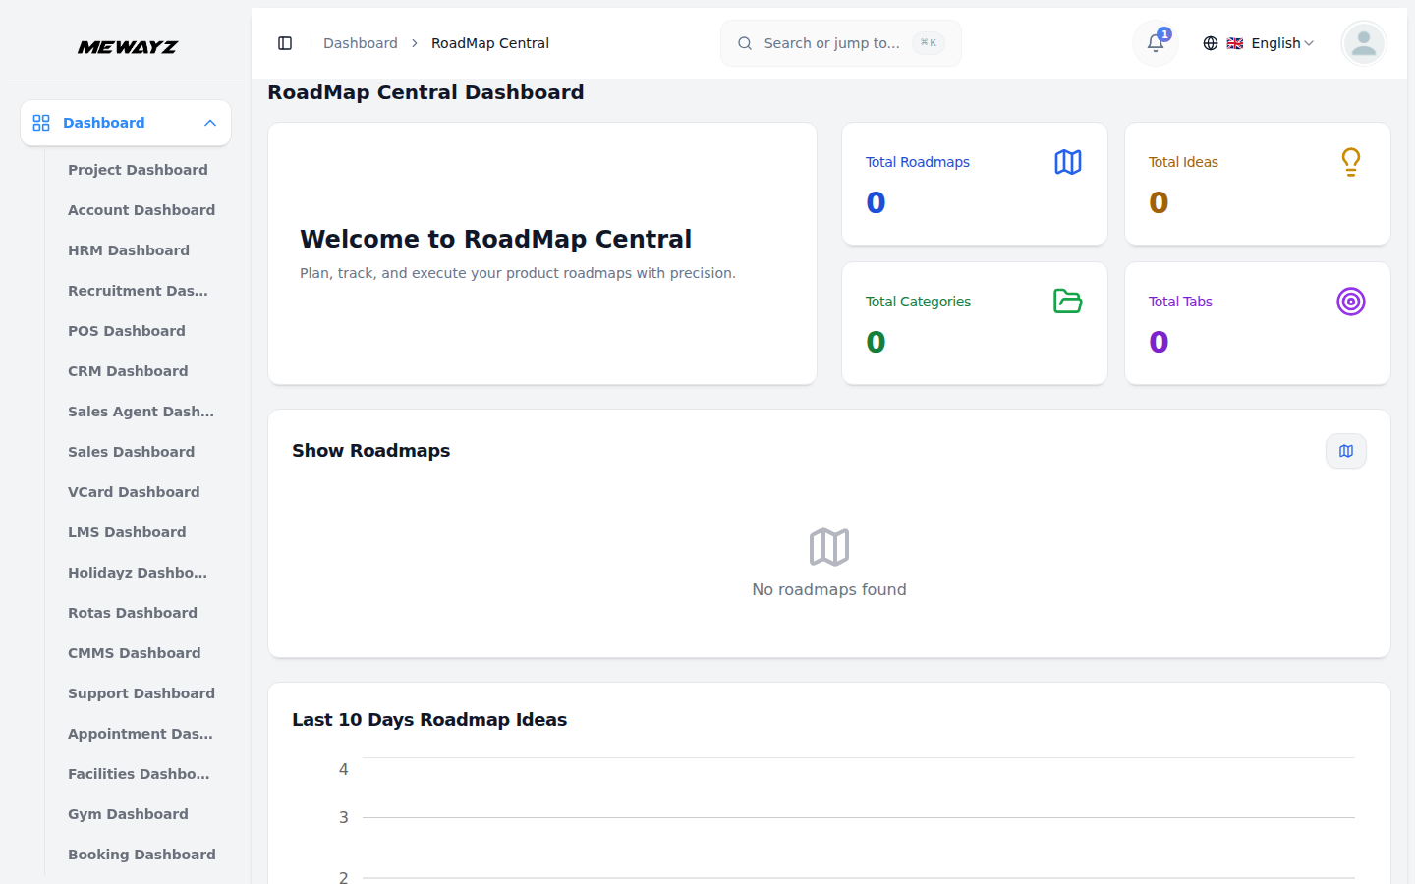Click the Total Categories folder icon
Screen dimensions: 1415x884
1068,302
